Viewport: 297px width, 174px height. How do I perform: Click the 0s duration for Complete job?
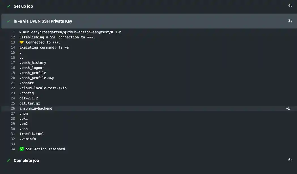pyautogui.click(x=290, y=160)
